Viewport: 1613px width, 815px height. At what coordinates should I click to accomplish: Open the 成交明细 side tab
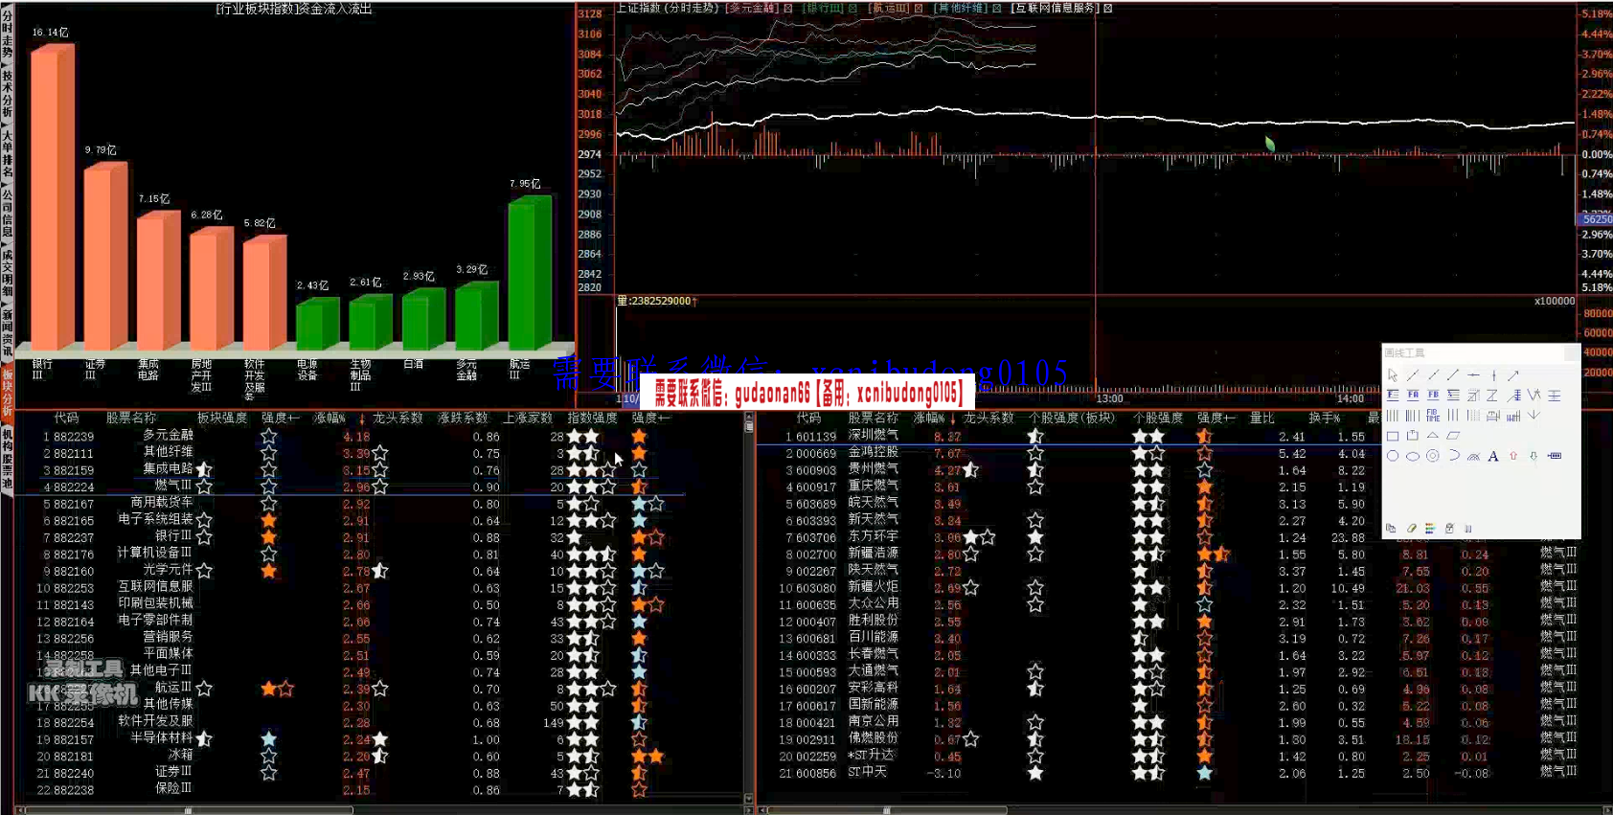point(7,274)
